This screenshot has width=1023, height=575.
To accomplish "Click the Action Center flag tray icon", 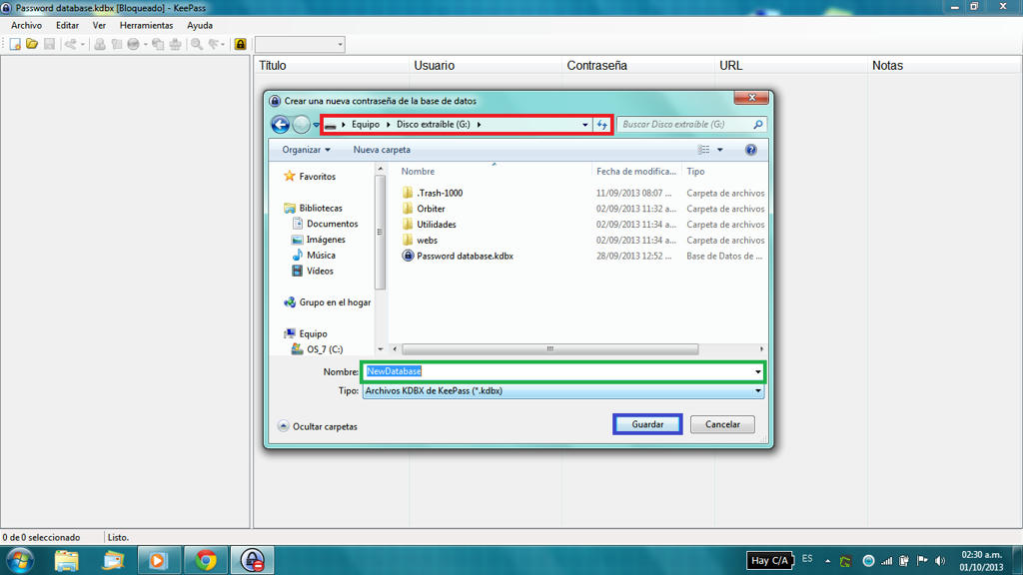I will click(922, 561).
